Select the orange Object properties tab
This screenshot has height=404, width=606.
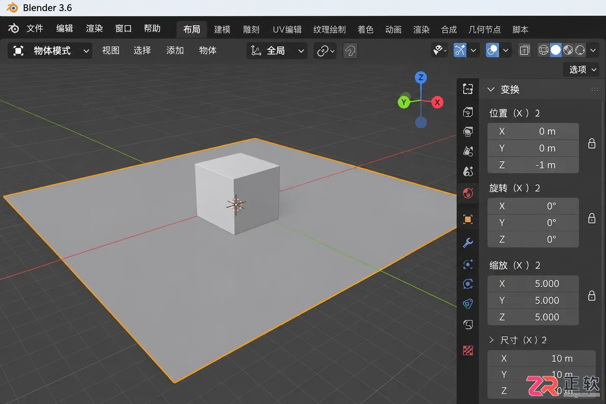468,219
